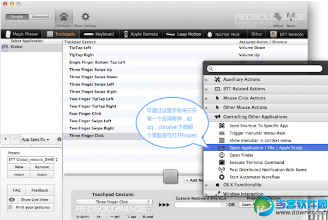Click the Remove preset button
Viewport: 328px width, 220px height.
click(x=42, y=167)
